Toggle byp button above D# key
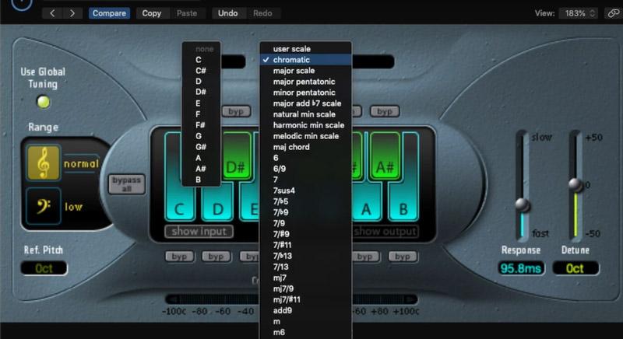623x339 pixels. pyautogui.click(x=236, y=111)
